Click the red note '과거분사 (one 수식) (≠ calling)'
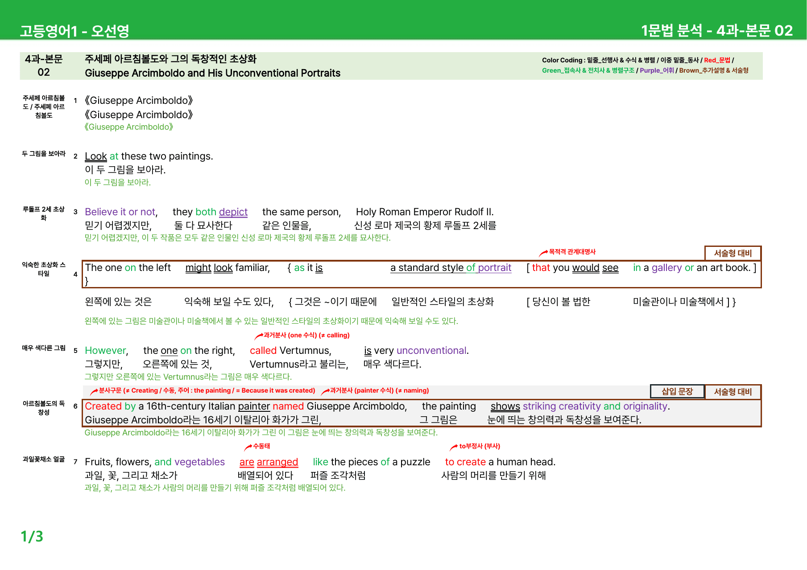This screenshot has width=807, height=570. pos(306,335)
